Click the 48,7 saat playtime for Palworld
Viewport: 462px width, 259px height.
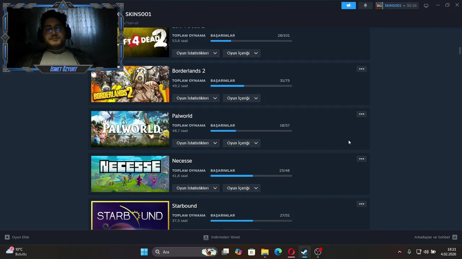pos(180,131)
